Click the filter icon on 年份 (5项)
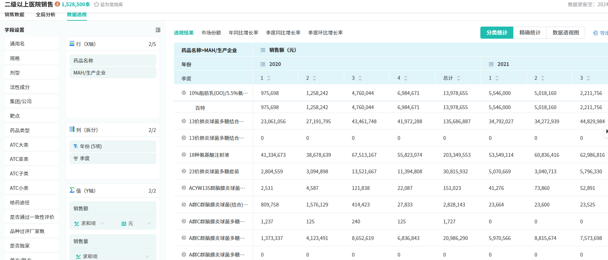This screenshot has height=260, width=608. pos(75,146)
